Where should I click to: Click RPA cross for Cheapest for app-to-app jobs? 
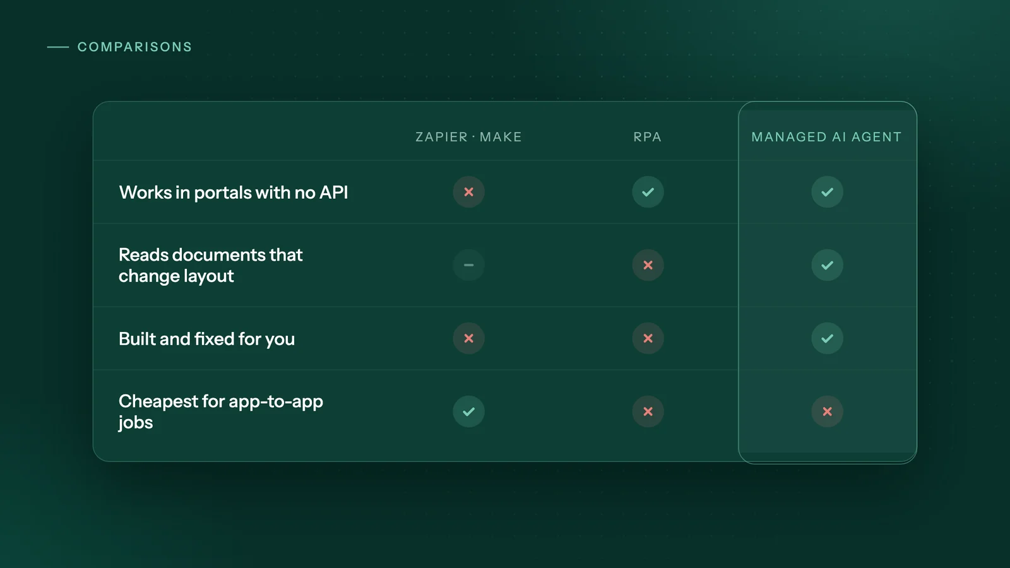[x=648, y=411]
